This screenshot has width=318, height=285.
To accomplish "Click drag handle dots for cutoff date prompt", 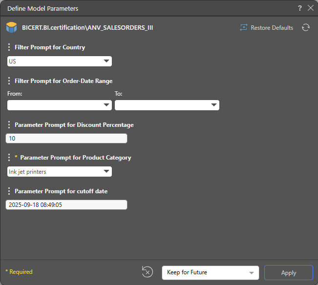I will coord(9,191).
